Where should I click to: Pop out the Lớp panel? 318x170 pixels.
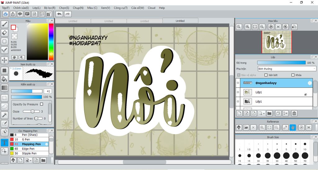point(312,57)
